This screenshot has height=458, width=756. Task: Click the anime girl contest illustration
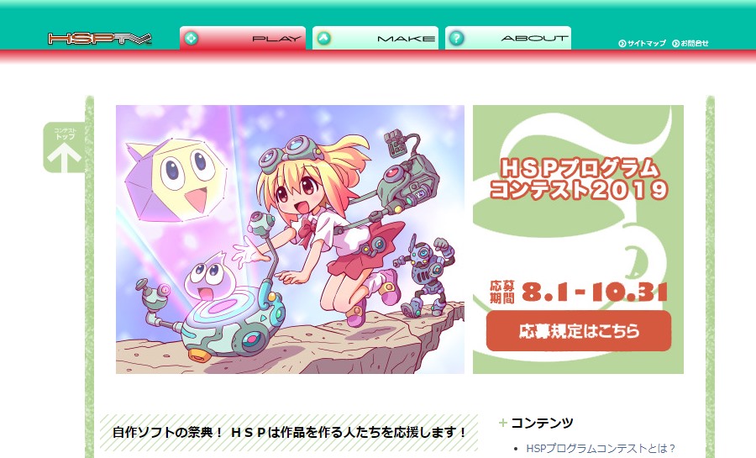291,240
